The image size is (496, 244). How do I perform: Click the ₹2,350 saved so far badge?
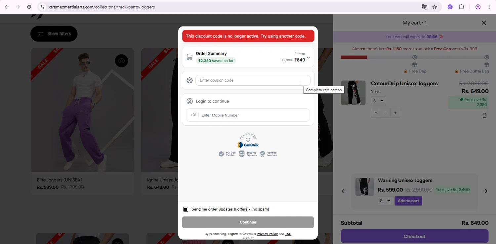point(216,61)
